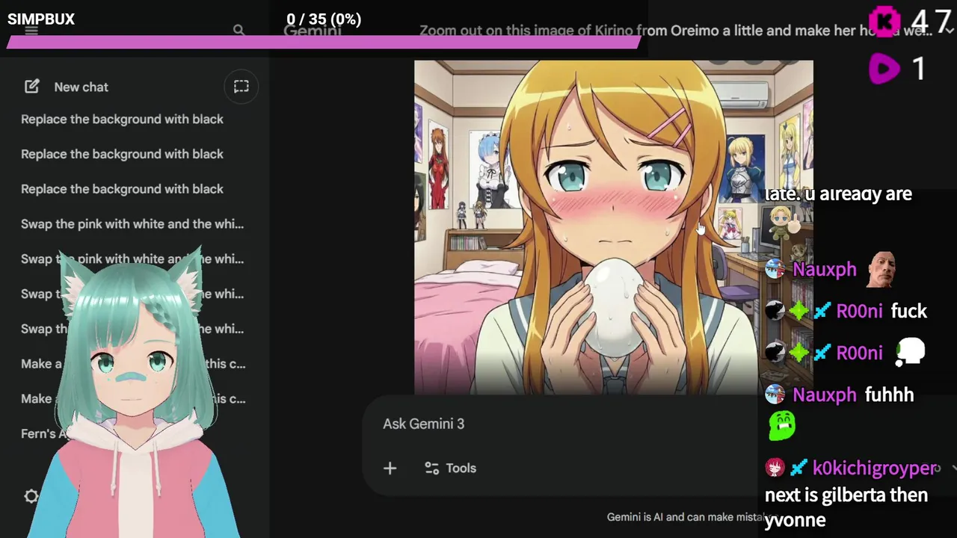Open first "Swap the pink with white" chat

pos(132,223)
